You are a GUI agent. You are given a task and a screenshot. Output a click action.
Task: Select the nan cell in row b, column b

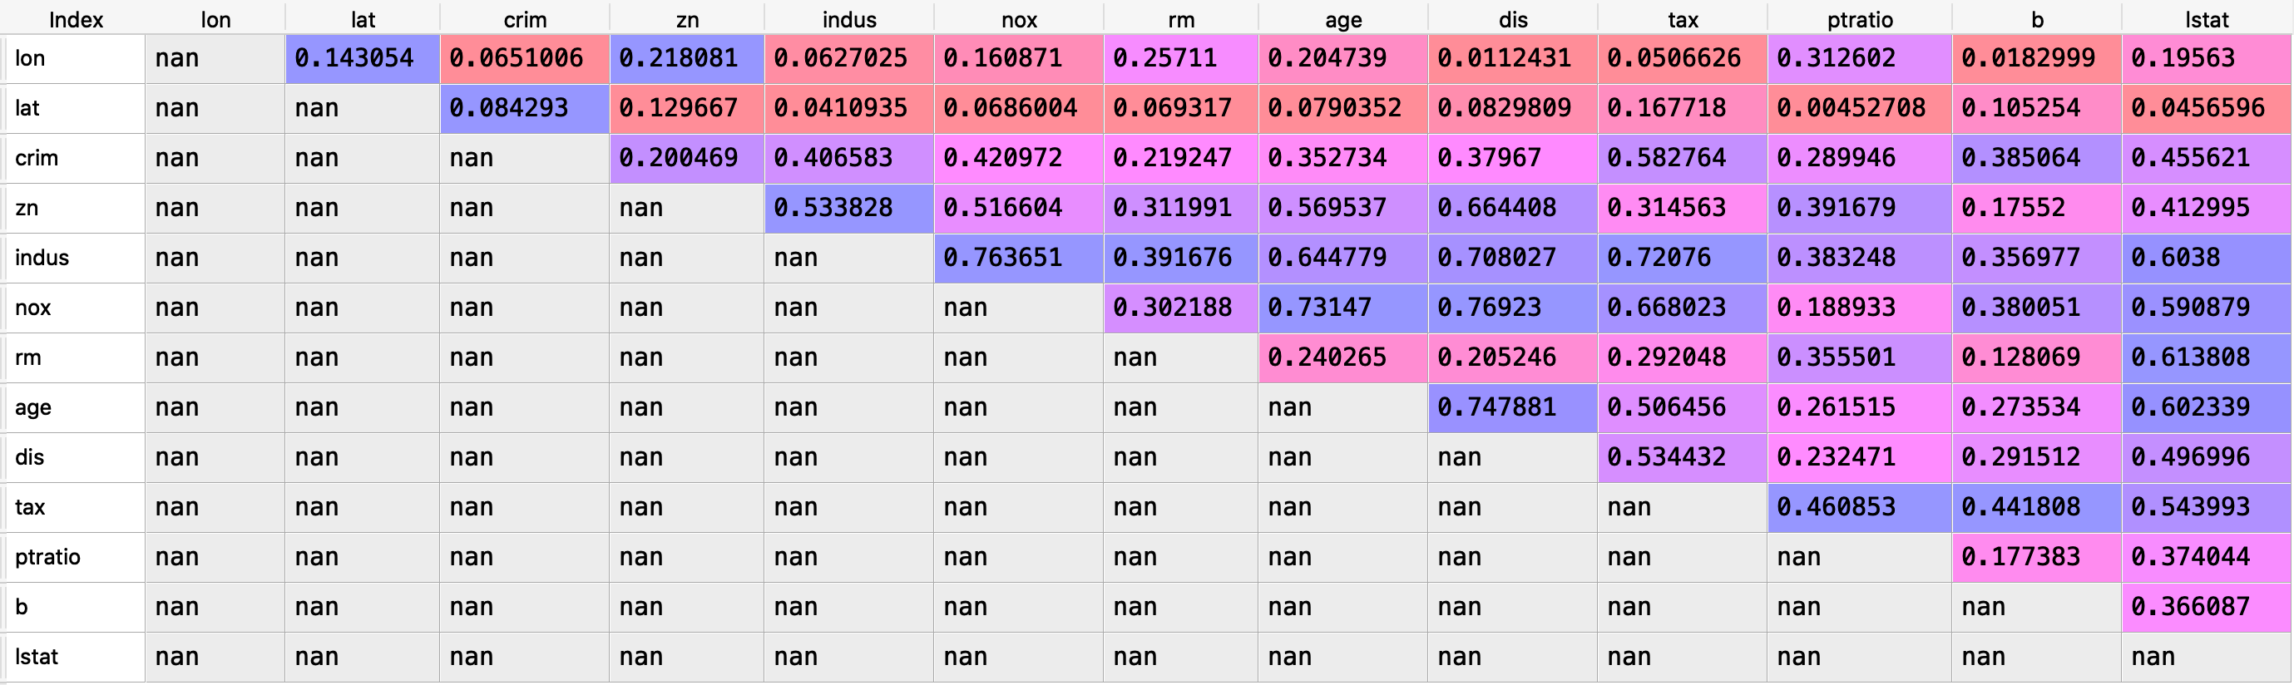2037,607
